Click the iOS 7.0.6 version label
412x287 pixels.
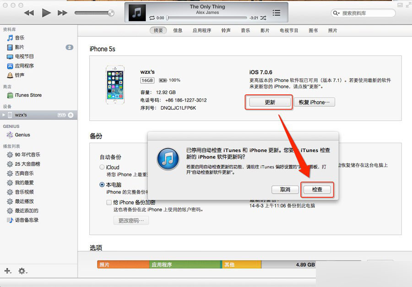point(260,72)
